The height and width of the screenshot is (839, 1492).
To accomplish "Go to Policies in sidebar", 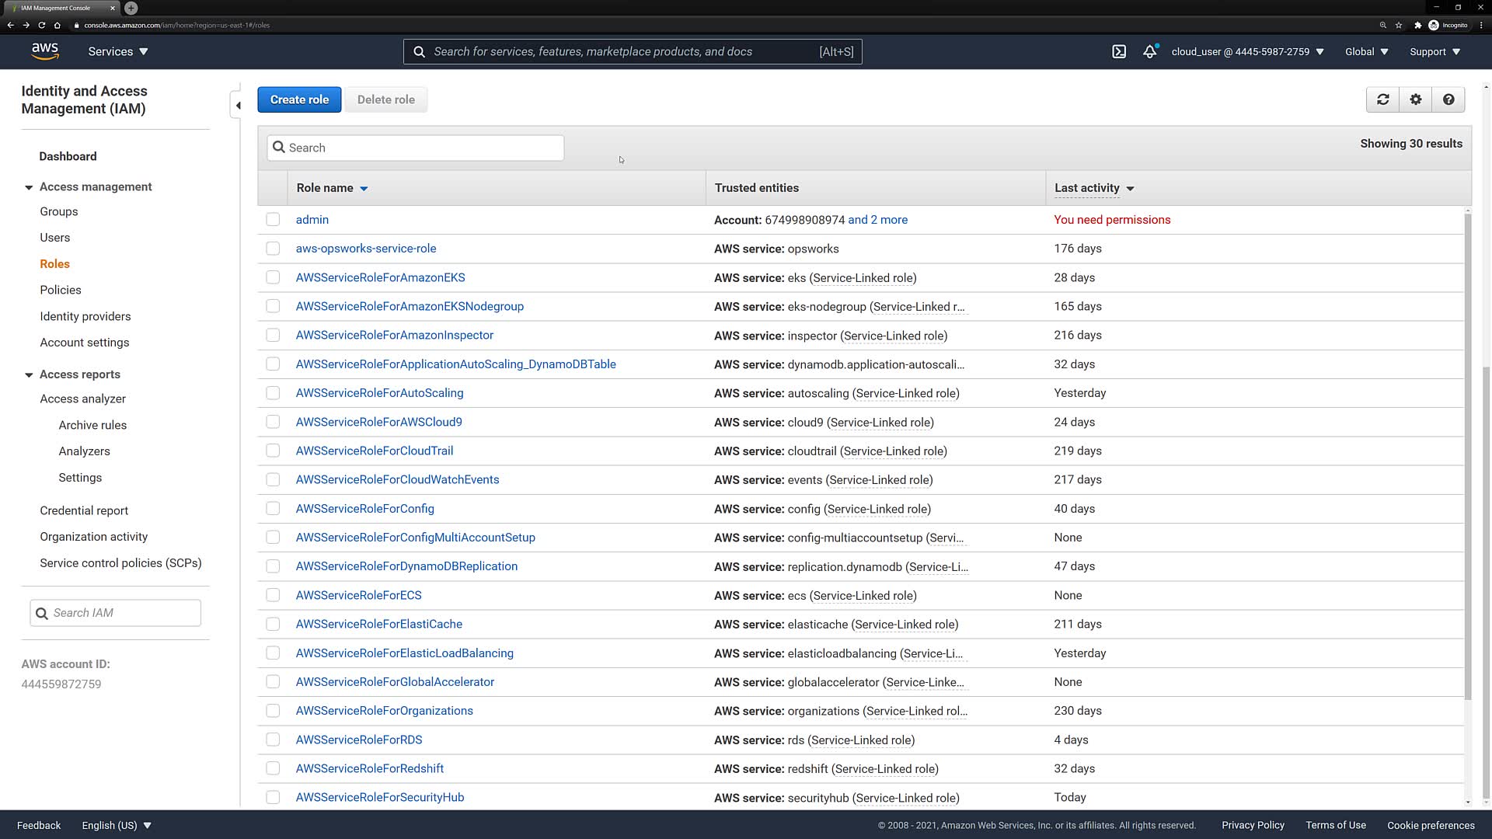I will [x=61, y=290].
